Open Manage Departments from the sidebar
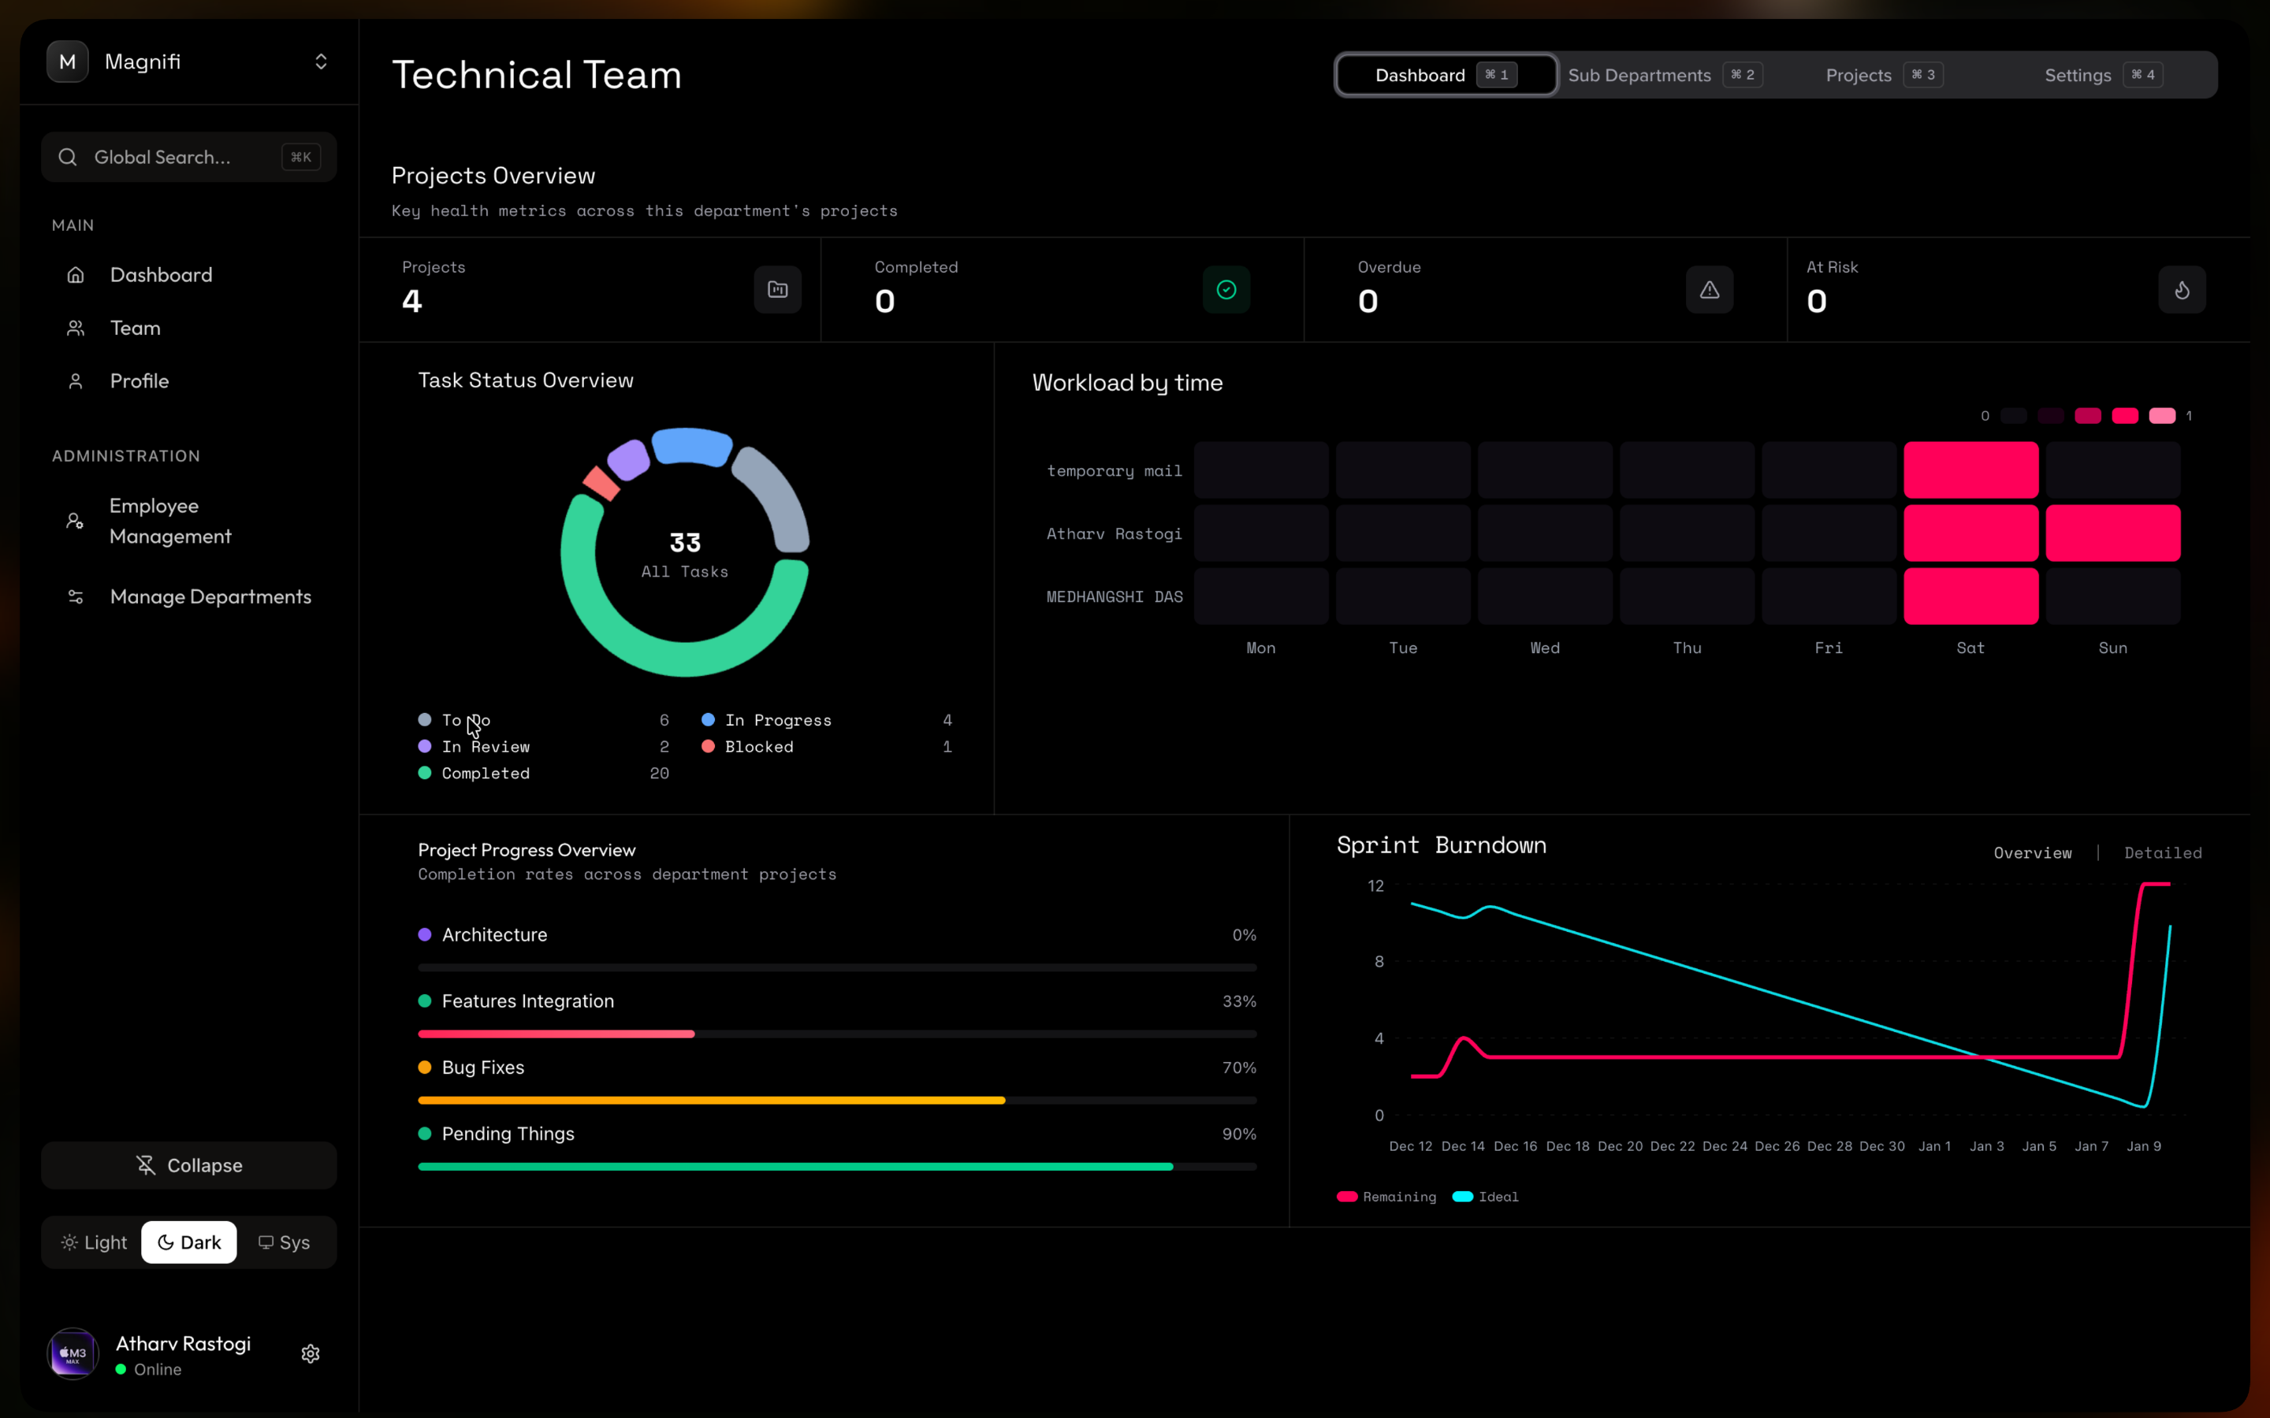The image size is (2270, 1418). (210, 596)
